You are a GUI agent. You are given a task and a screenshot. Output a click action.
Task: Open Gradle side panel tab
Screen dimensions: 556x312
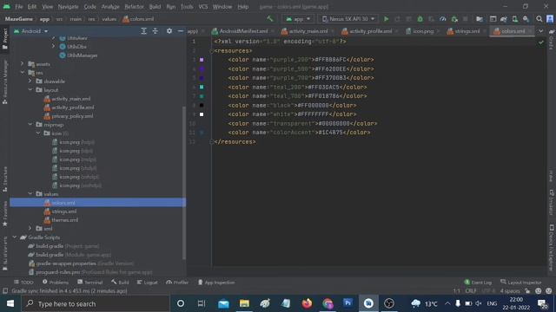pos(552,39)
